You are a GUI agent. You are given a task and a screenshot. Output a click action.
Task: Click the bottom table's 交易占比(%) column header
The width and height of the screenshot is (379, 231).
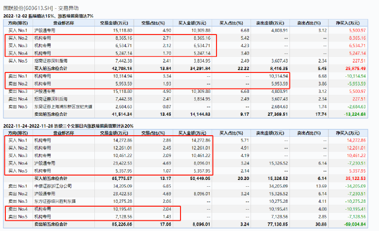click(x=153, y=132)
